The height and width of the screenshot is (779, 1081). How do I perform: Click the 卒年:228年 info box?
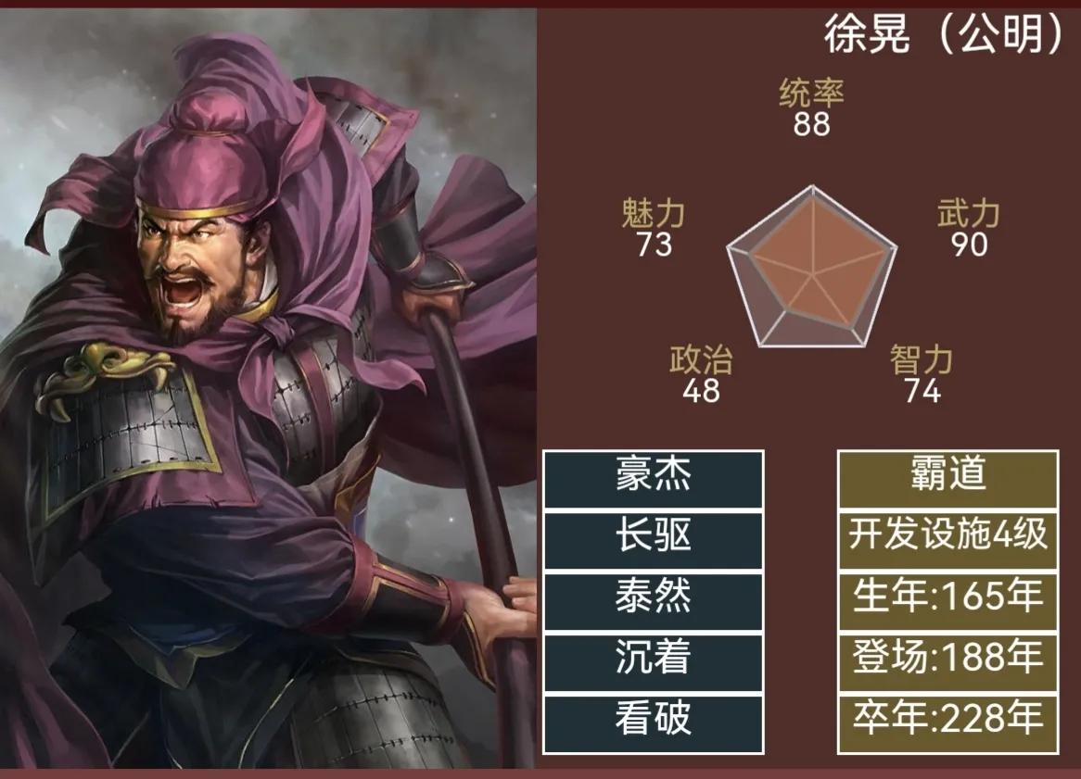[947, 724]
